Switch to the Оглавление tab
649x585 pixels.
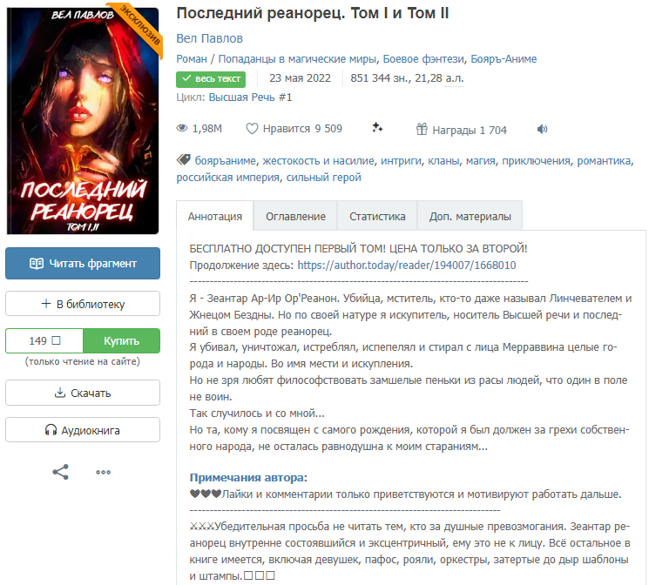(295, 216)
